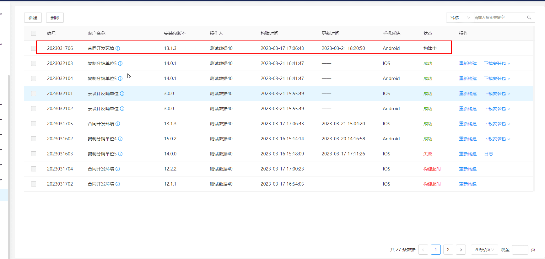
Task: Expand 下载安装包 for row 2023032104
Action: tap(497, 78)
